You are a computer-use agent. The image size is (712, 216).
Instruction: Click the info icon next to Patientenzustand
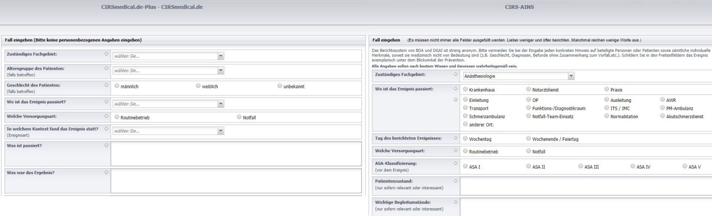(456, 181)
